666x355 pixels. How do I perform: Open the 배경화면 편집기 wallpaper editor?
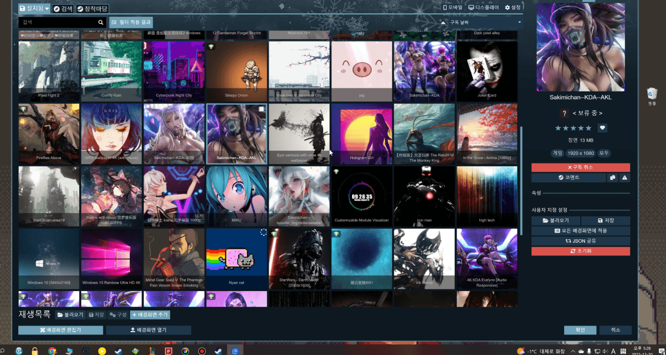pyautogui.click(x=61, y=330)
